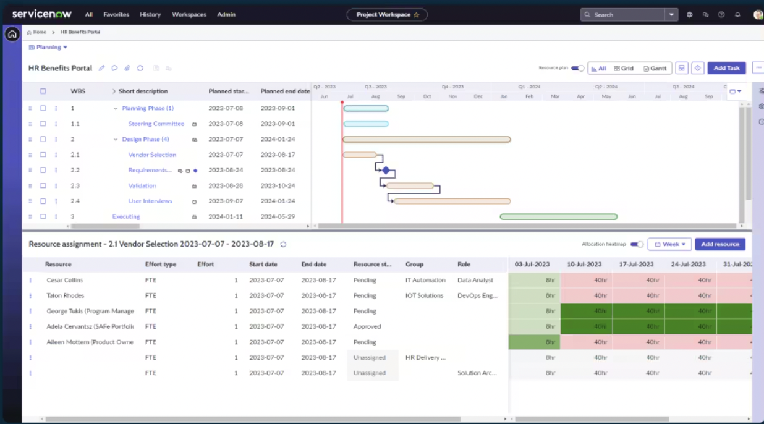Refresh the resource assignment list
The height and width of the screenshot is (424, 764).
click(284, 244)
